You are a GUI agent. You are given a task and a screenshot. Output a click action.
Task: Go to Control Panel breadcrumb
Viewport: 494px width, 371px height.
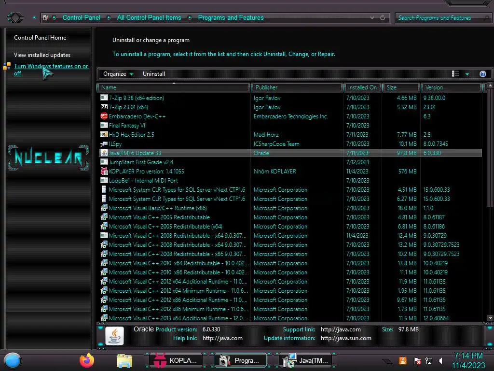(81, 18)
